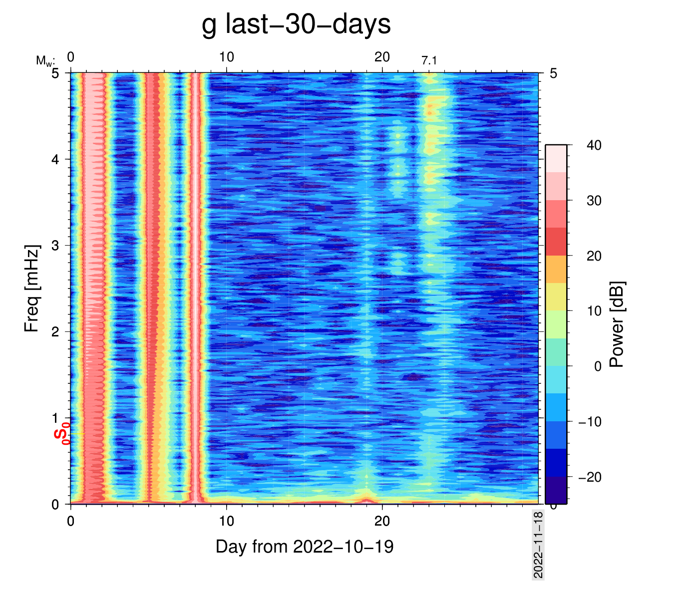Click the −20 tick label on colorbar
699x594 pixels.
(590, 477)
